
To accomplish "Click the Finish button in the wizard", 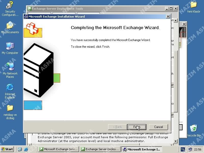I will (137, 127).
